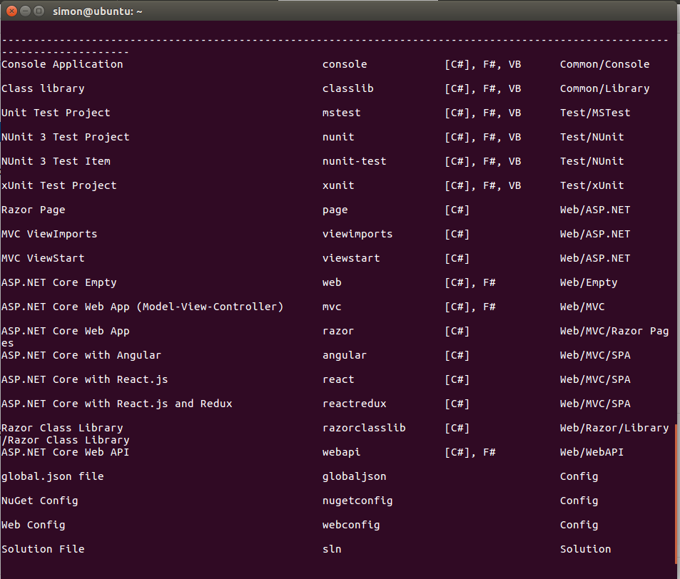
Task: Maximize the simon@ubuntu terminal window
Action: tap(39, 11)
